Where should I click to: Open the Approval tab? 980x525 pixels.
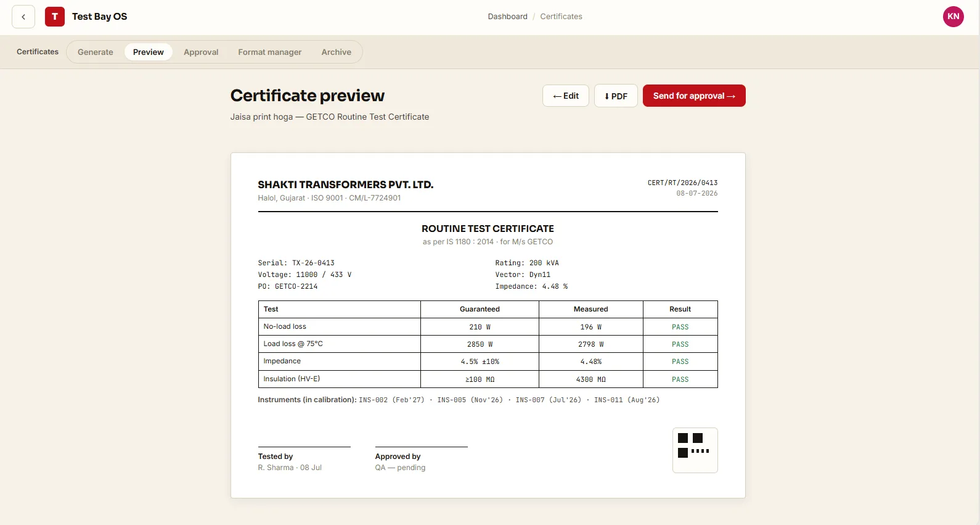(x=201, y=52)
